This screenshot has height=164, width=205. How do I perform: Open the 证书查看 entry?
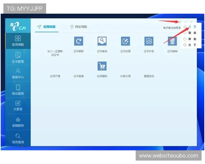click(79, 76)
